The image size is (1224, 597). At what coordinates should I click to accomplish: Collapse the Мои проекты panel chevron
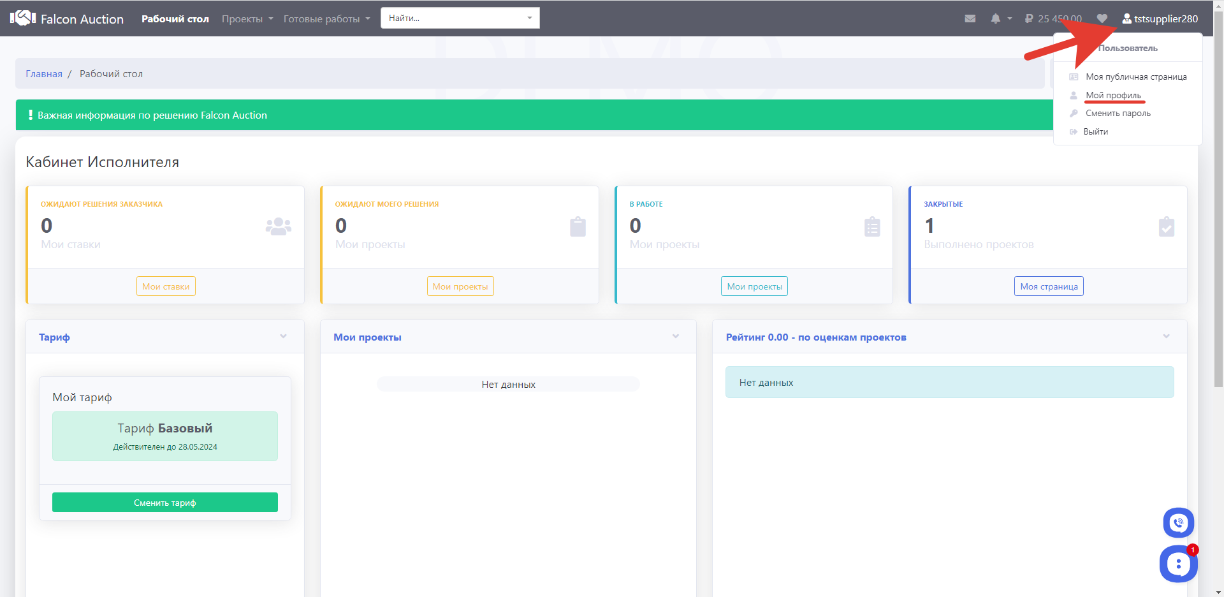click(675, 336)
